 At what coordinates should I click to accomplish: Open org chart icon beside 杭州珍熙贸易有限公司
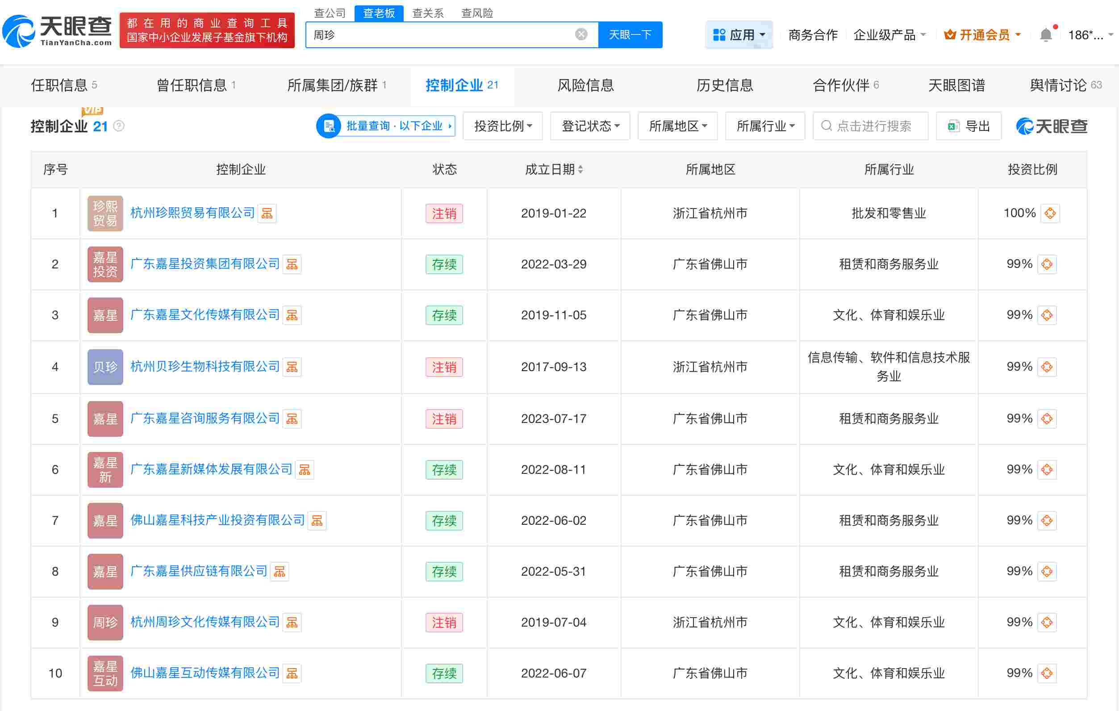pyautogui.click(x=267, y=213)
